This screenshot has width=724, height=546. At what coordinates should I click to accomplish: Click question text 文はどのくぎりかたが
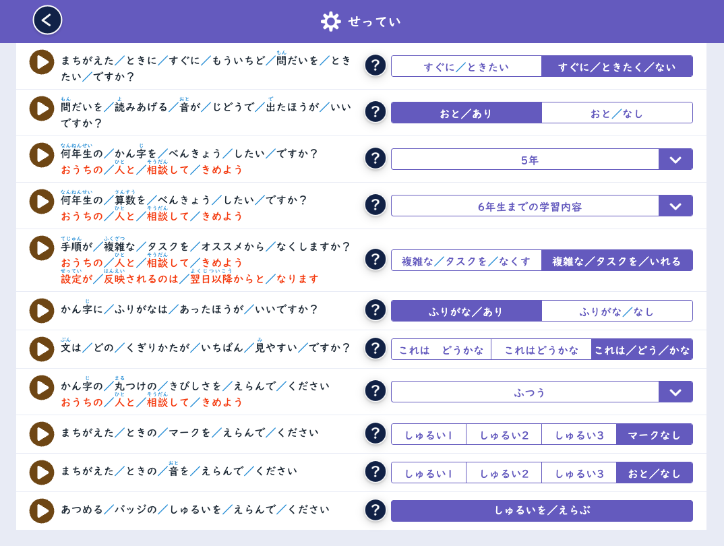tap(206, 346)
